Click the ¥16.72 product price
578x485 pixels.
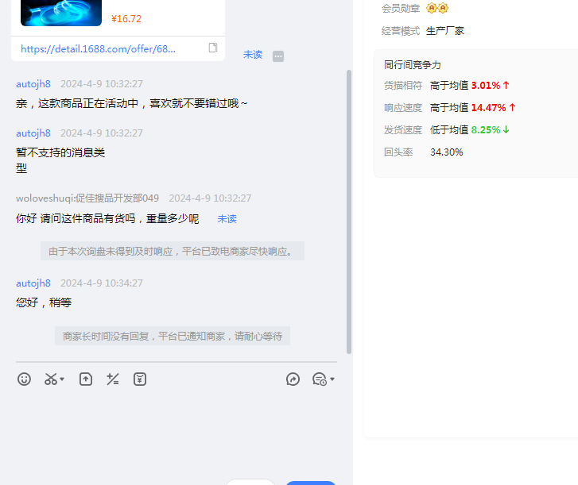(x=126, y=19)
